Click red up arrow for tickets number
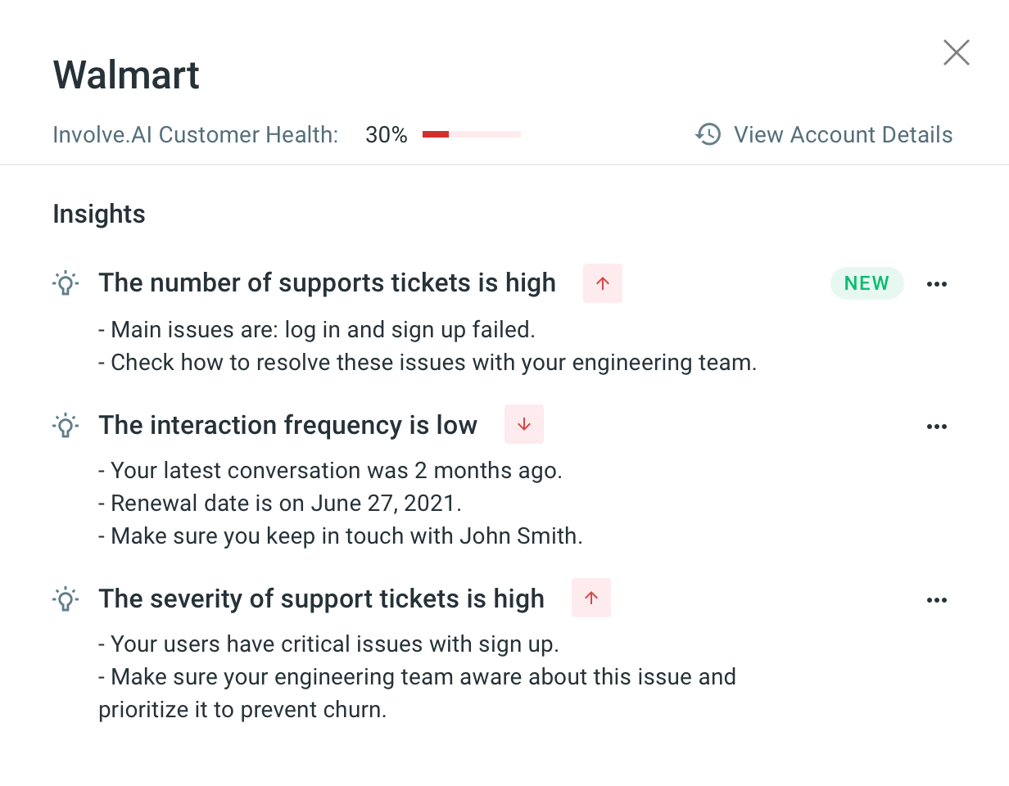Screen dimensions: 1009x786 (603, 283)
